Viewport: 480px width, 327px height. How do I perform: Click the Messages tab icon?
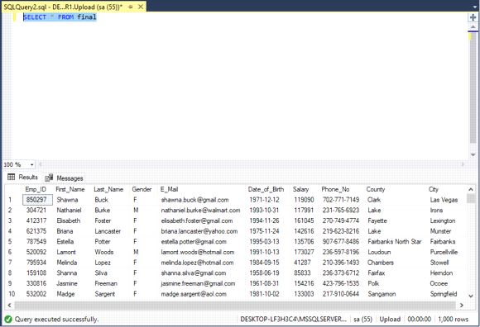coord(49,178)
